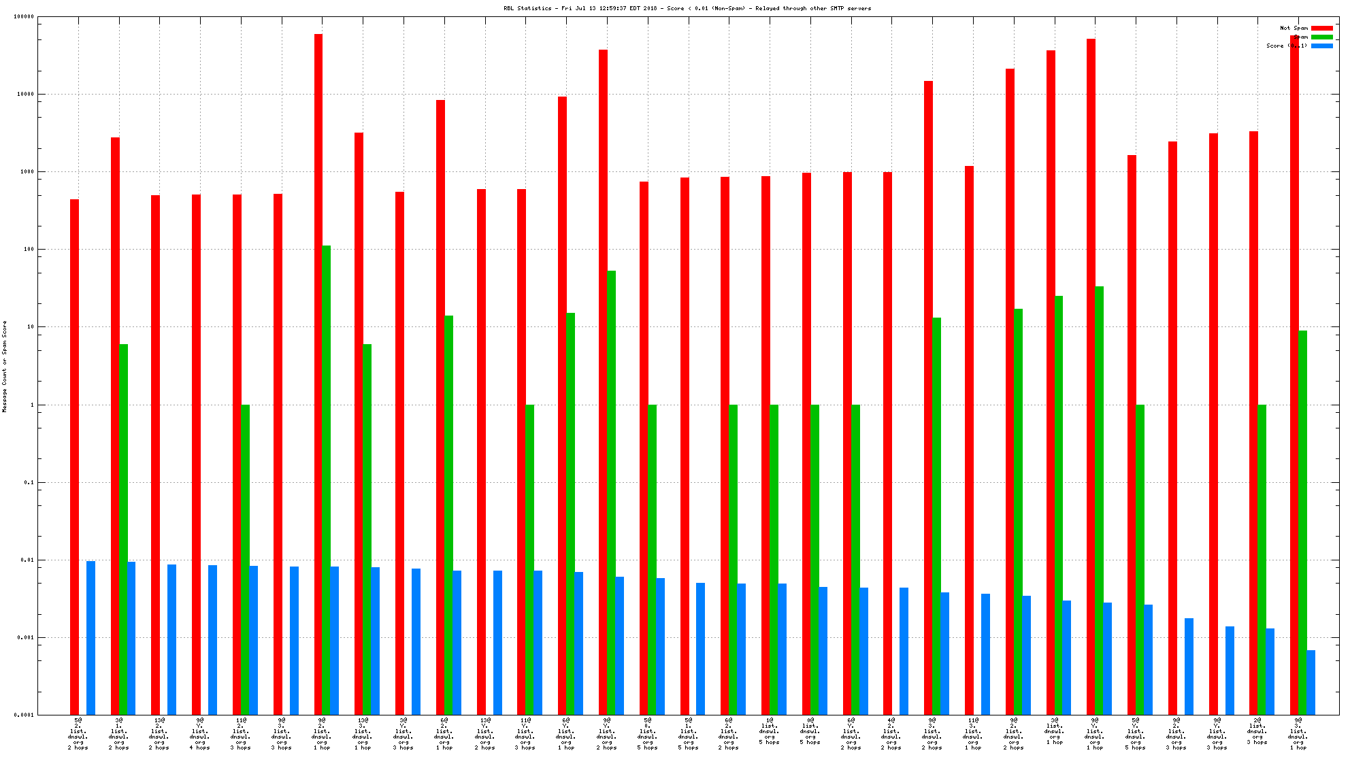Click x-axis label '9@Y.list.dnswl.org 4 hops'

pos(200,733)
